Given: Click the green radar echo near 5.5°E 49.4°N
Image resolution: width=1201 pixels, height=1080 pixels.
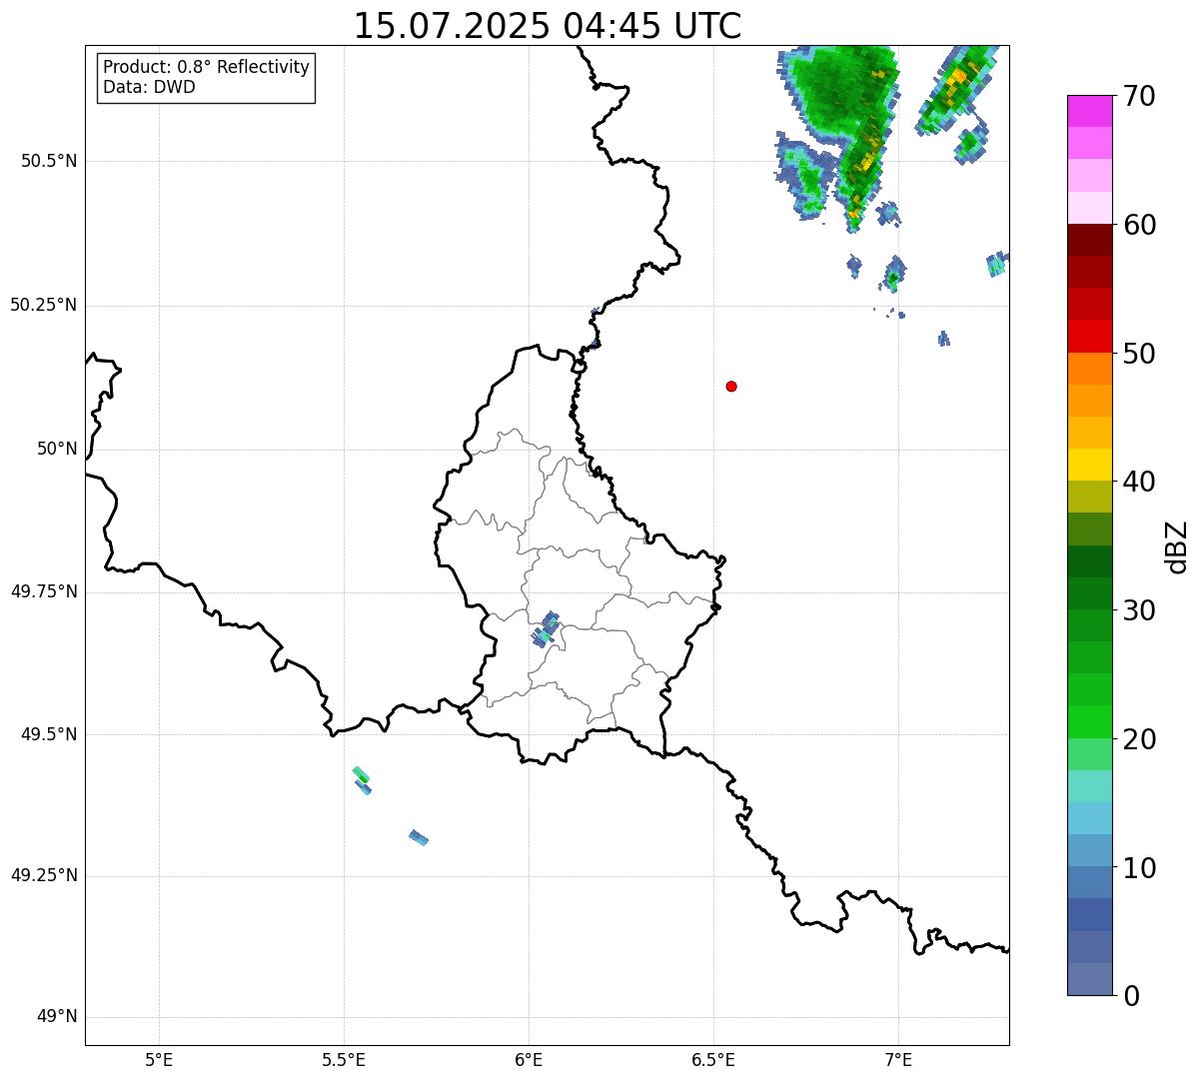Looking at the screenshot, I should (362, 776).
